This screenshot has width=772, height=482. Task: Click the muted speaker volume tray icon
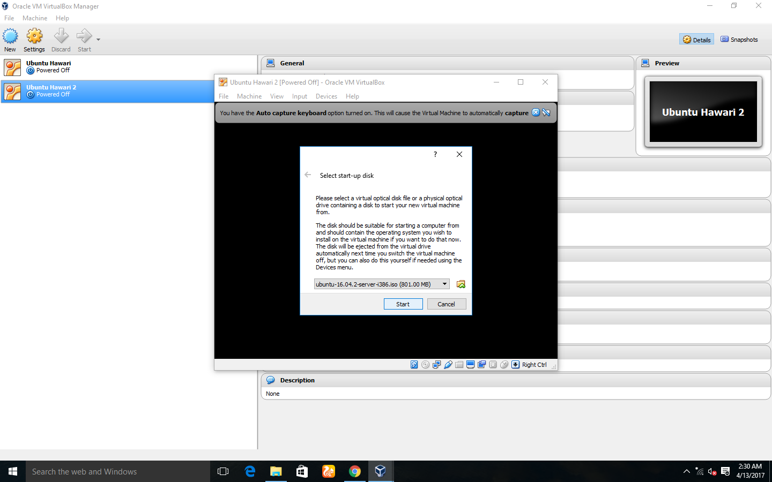pyautogui.click(x=712, y=471)
